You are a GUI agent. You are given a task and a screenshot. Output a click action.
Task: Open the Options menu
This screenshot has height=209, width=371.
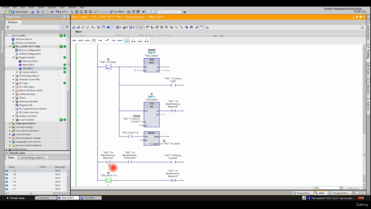52,8
